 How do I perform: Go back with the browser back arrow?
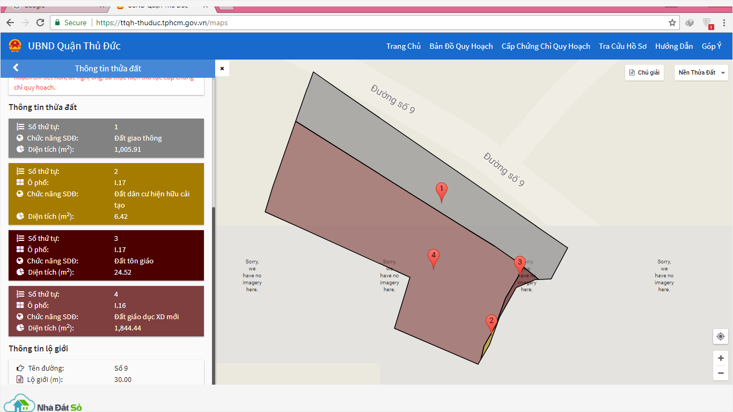click(x=10, y=23)
